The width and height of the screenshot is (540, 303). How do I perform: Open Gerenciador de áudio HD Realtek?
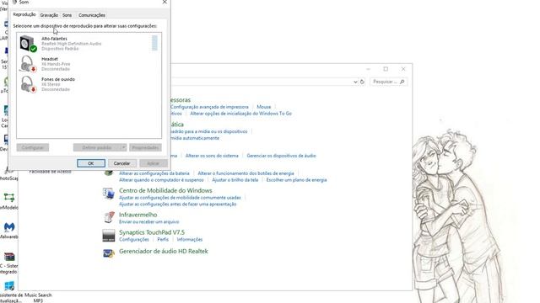point(164,252)
